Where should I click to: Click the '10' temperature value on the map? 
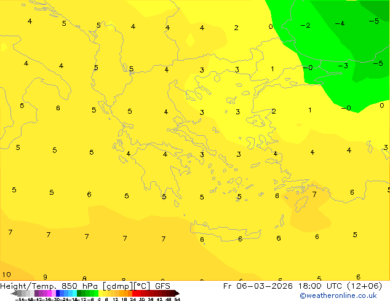click(7, 275)
